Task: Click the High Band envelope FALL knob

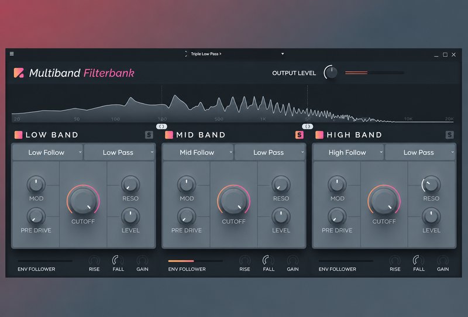Action: [x=419, y=260]
